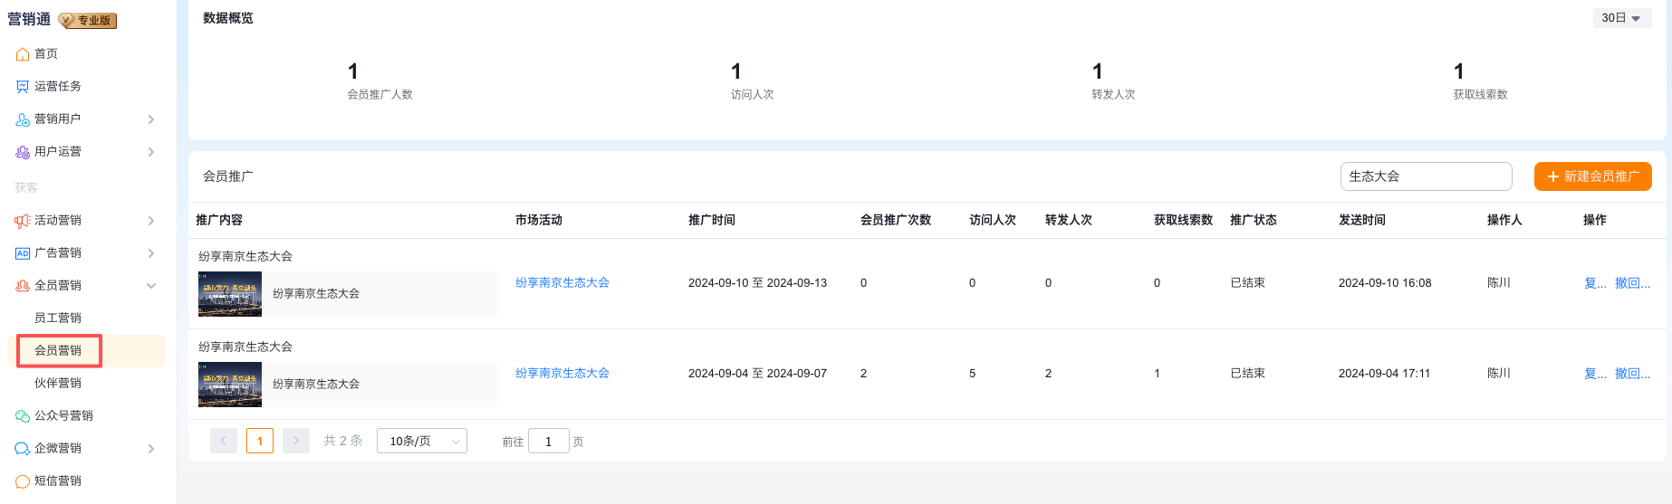This screenshot has height=504, width=1672.
Task: Click the 公众号营销 WeChat icon
Action: [x=23, y=416]
